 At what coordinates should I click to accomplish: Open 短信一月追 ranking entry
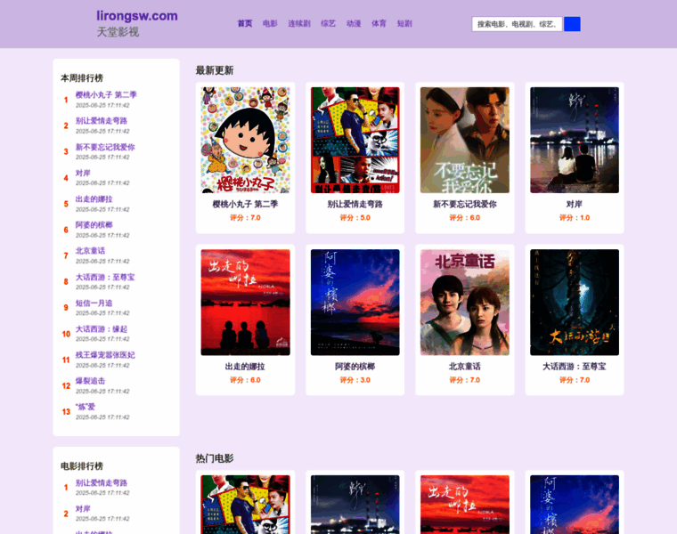tap(94, 303)
